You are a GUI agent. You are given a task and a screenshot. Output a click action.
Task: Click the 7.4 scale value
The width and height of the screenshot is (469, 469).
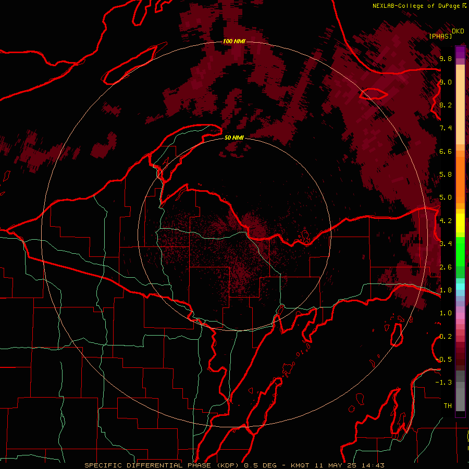click(446, 128)
